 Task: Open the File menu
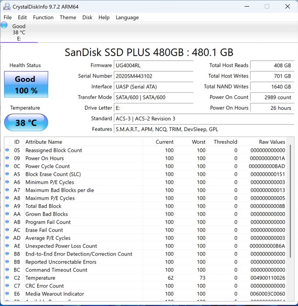(x=7, y=18)
